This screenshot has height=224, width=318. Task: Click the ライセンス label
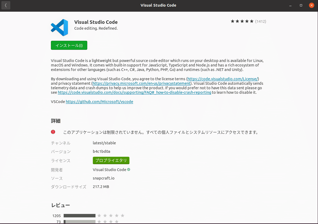pos(61,161)
